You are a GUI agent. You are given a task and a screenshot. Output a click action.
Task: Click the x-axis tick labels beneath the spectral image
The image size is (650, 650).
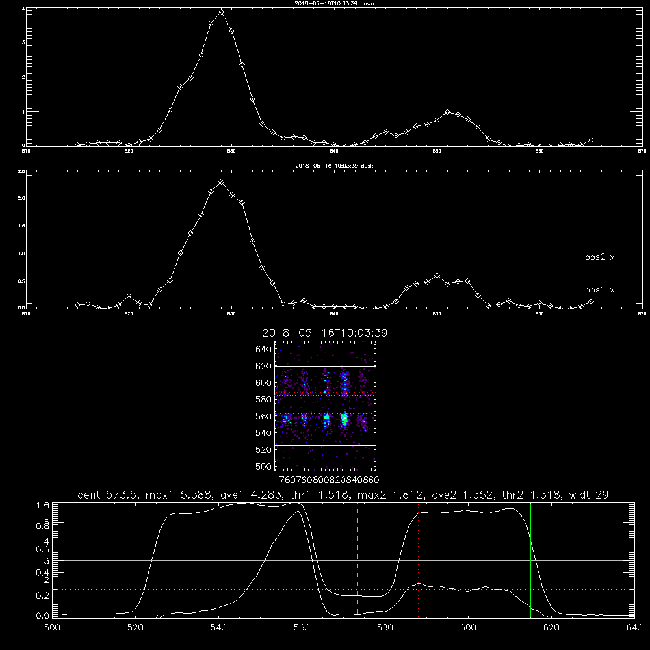[329, 480]
